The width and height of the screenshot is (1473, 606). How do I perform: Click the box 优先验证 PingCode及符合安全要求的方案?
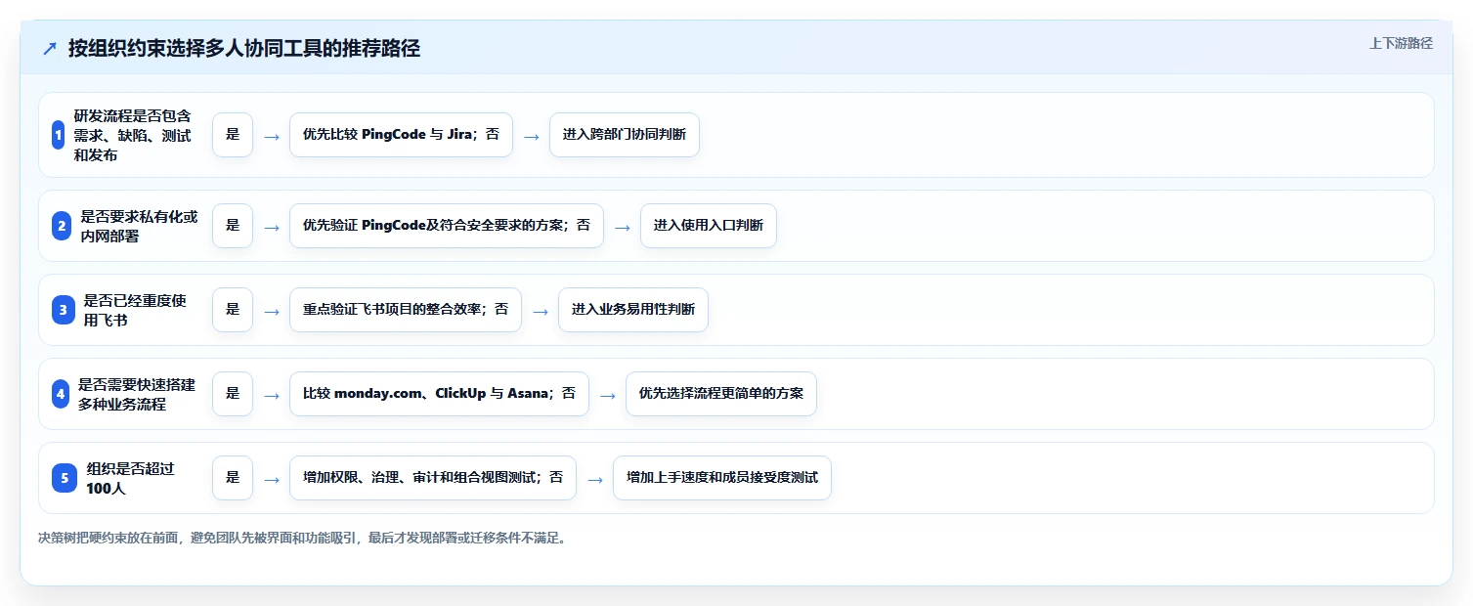pyautogui.click(x=447, y=226)
